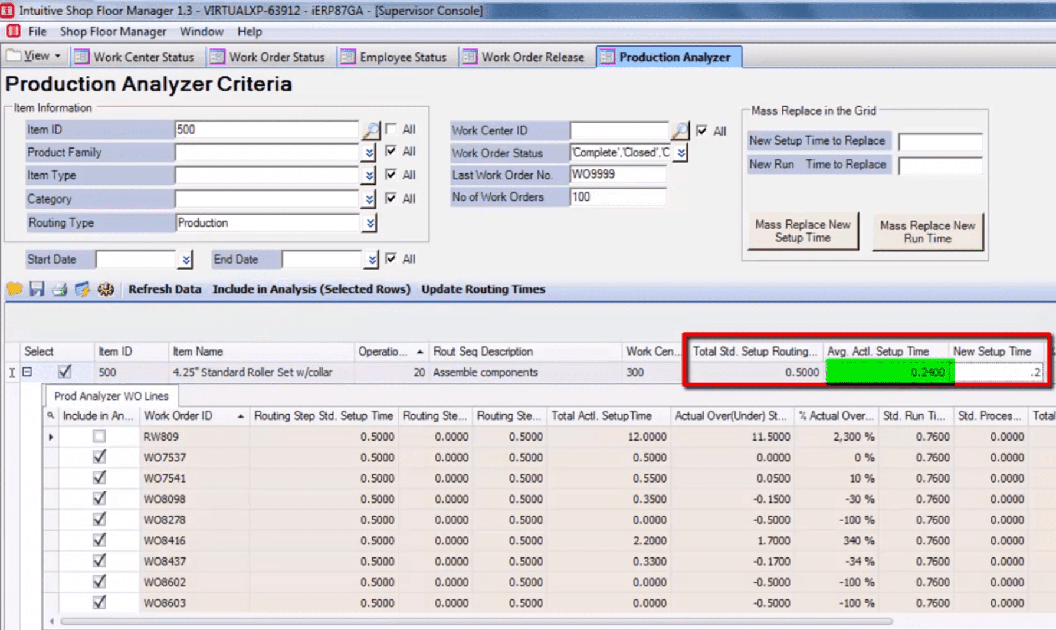The width and height of the screenshot is (1056, 630).
Task: Toggle the Work Center ID All checkbox
Action: pos(701,131)
